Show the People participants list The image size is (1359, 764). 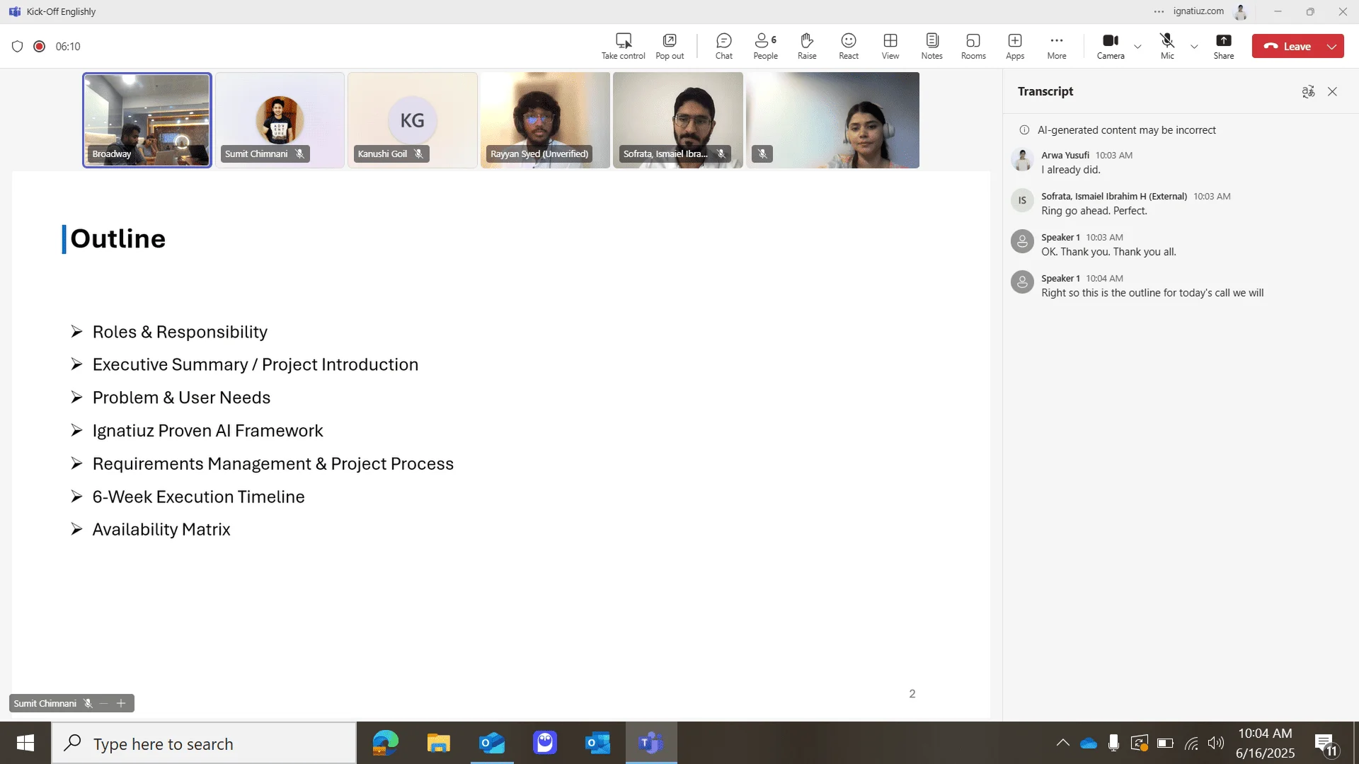click(x=765, y=46)
